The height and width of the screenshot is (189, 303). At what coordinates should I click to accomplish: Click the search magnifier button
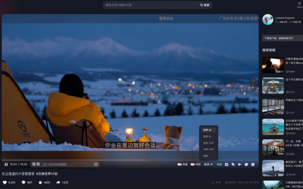[x=205, y=5]
